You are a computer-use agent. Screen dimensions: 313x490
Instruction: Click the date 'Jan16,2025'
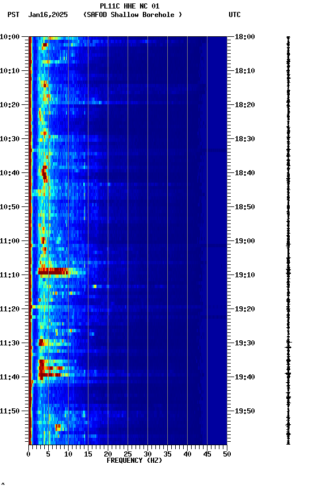pyautogui.click(x=48, y=15)
